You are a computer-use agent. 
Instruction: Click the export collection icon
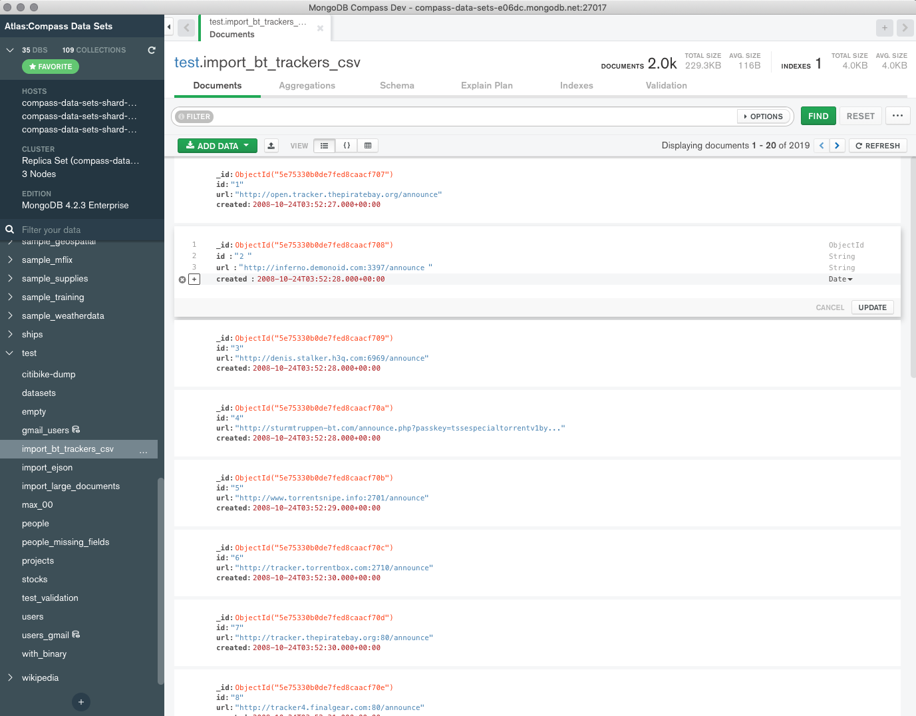pos(271,146)
